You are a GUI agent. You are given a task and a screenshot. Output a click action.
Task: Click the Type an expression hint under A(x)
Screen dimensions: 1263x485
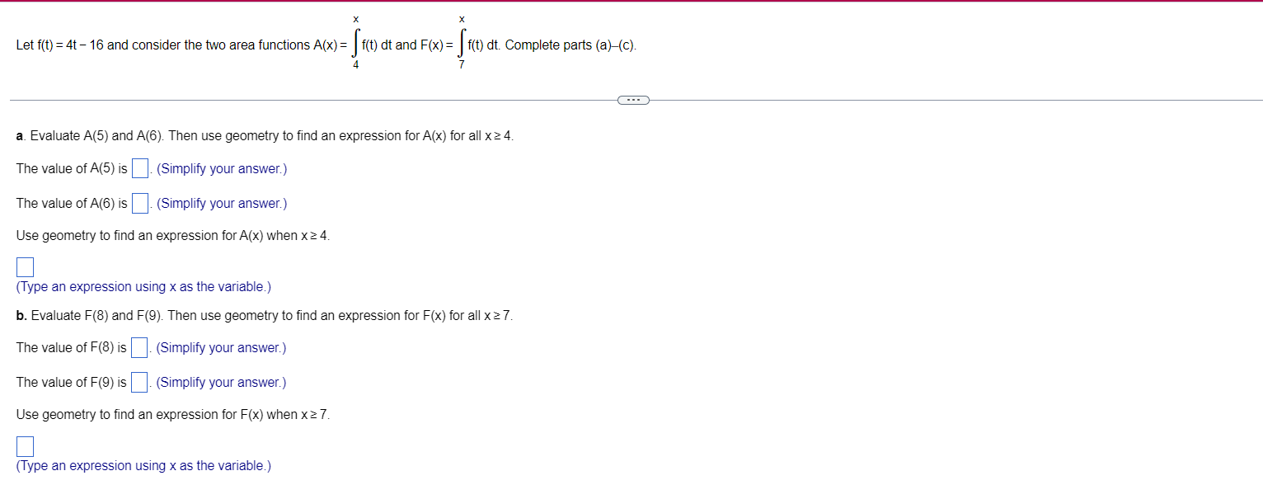click(143, 286)
